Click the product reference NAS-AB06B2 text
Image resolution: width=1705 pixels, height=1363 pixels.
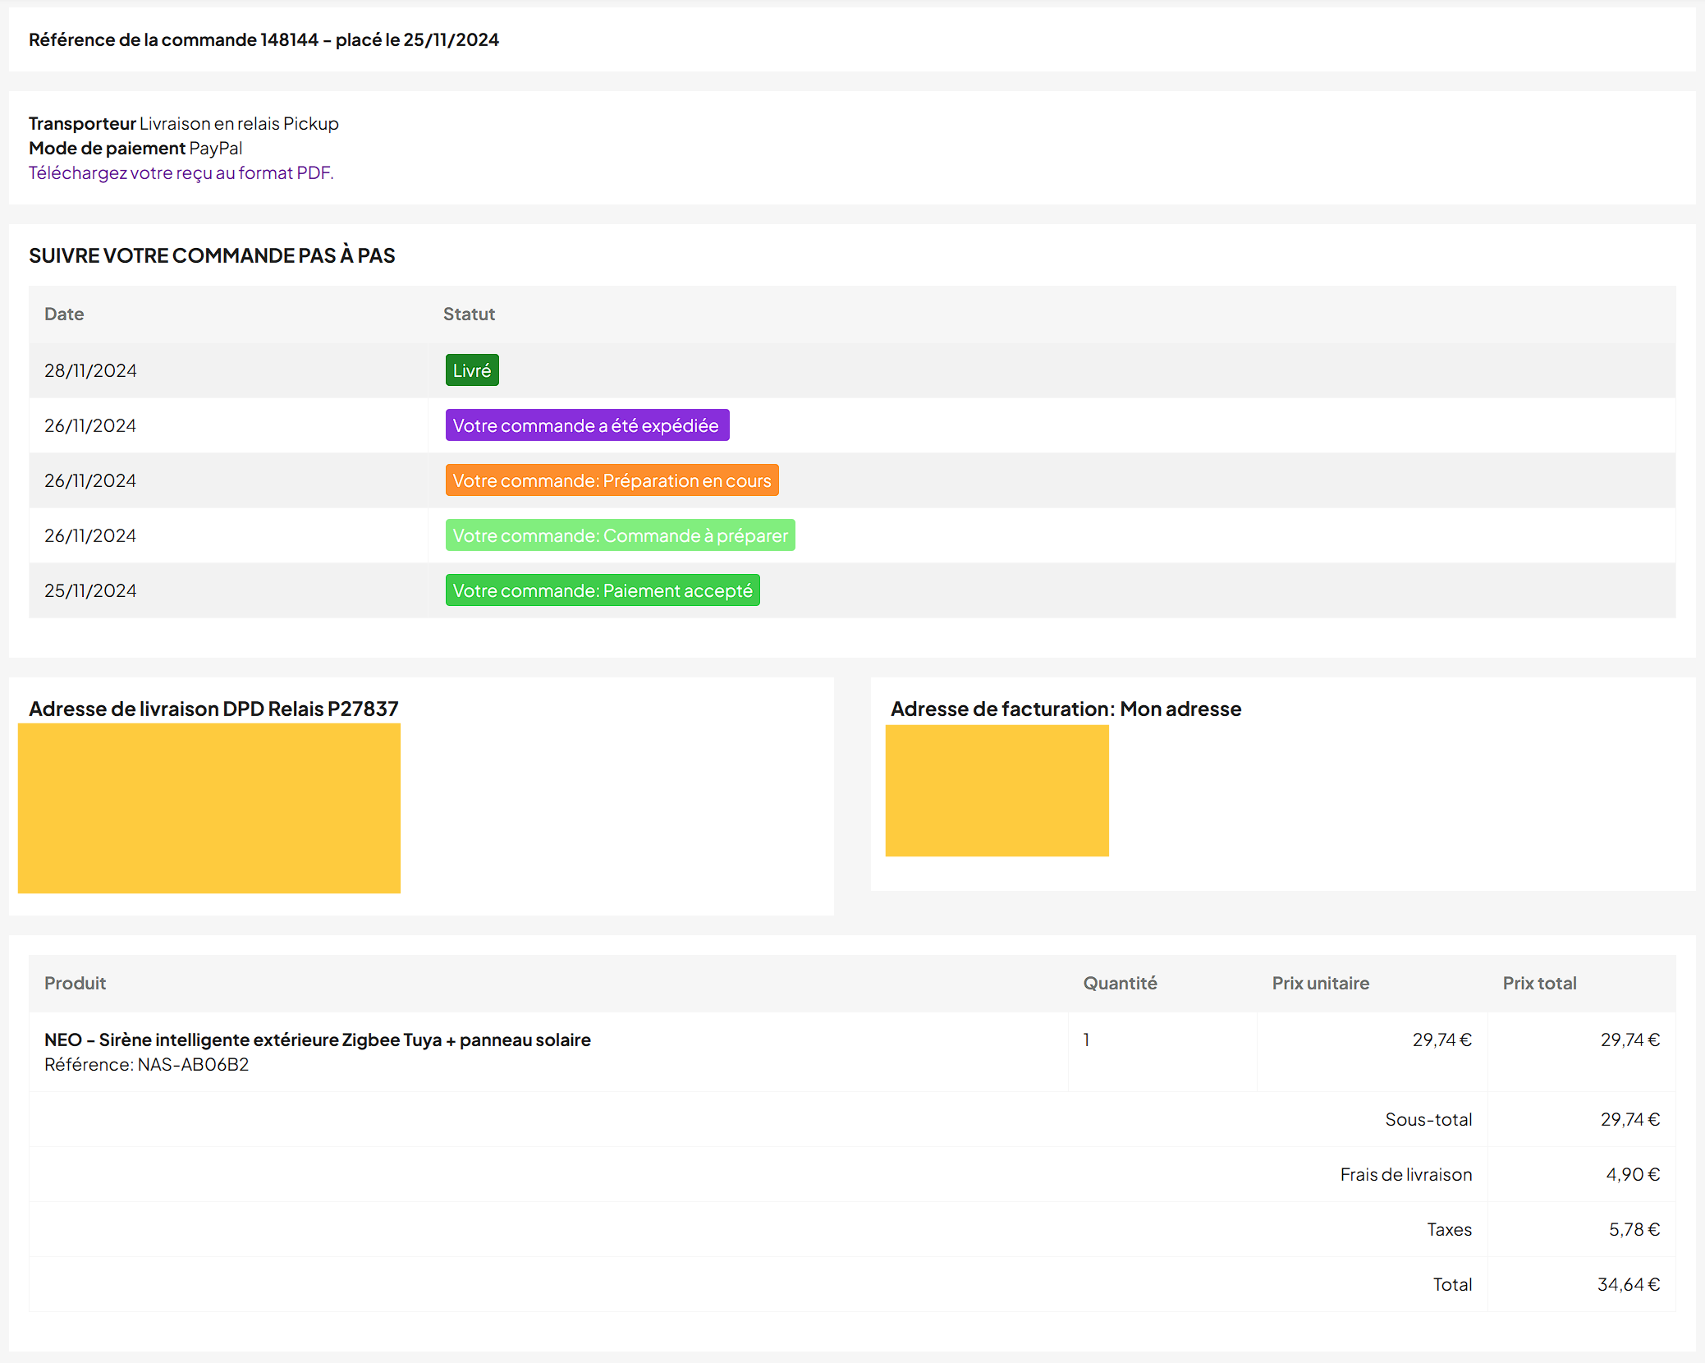point(146,1064)
